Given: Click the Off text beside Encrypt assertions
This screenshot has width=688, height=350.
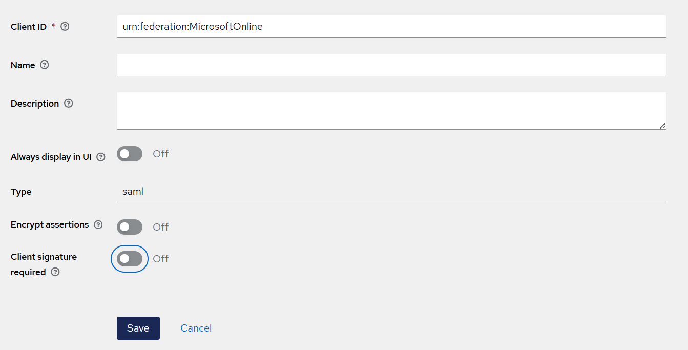Looking at the screenshot, I should tap(160, 227).
